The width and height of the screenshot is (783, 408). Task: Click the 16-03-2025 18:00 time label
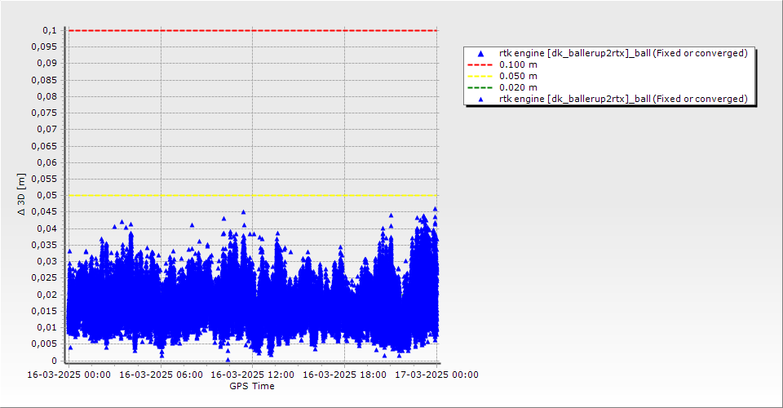pos(344,375)
